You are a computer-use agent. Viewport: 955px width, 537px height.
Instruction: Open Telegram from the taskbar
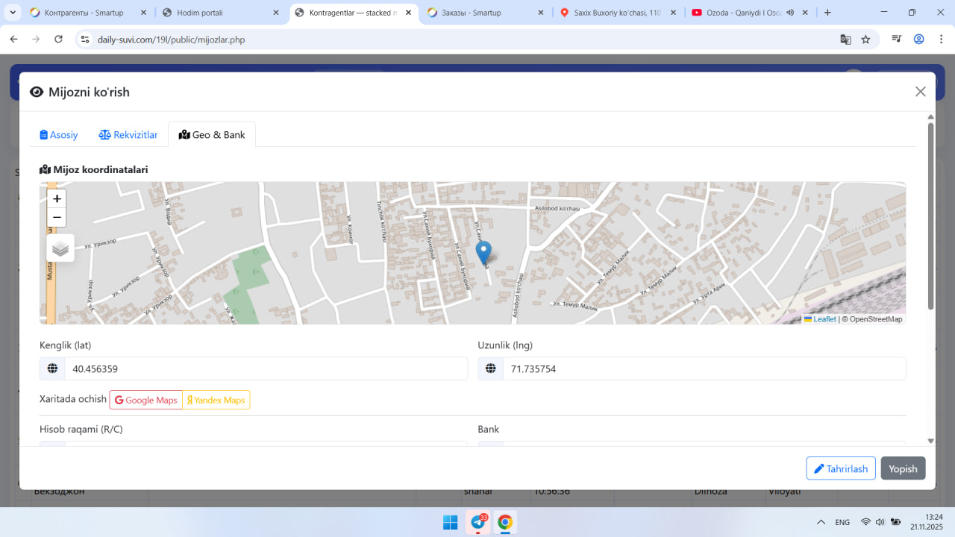coord(478,522)
